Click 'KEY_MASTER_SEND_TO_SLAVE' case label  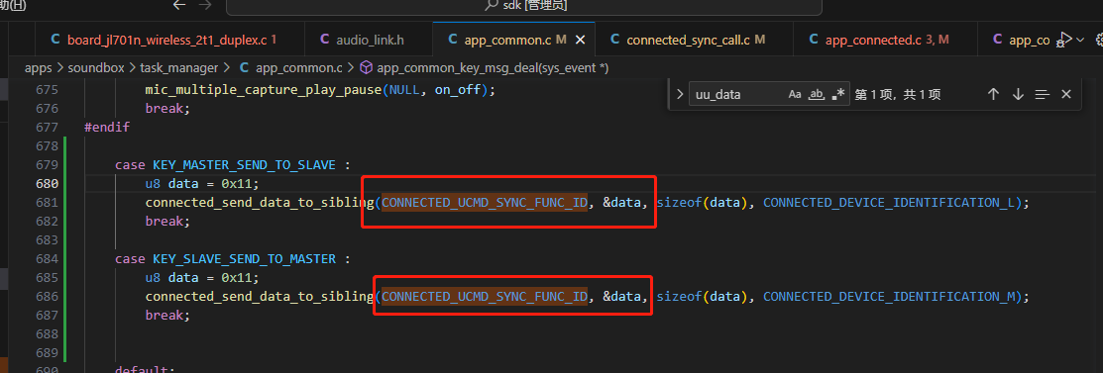pyautogui.click(x=244, y=165)
